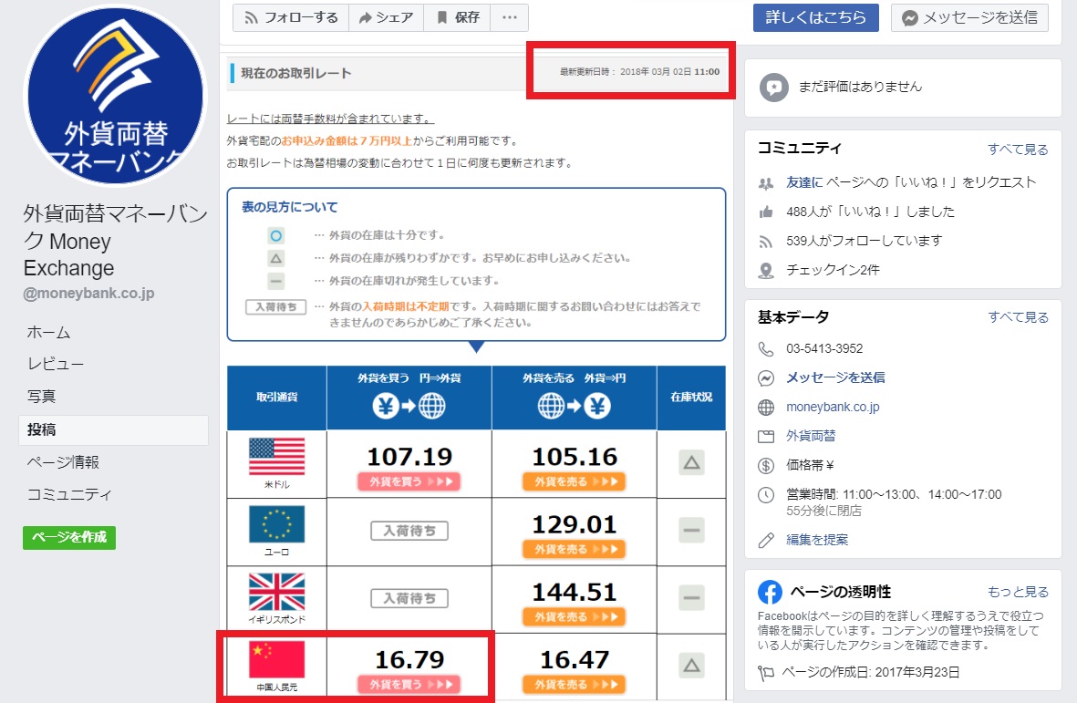Screen dimensions: 1077x703
Task: Click the @moneybank.co.jp page handle
Action: pyautogui.click(x=88, y=294)
